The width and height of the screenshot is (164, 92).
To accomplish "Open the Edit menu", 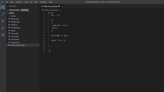I will pos(12,2).
